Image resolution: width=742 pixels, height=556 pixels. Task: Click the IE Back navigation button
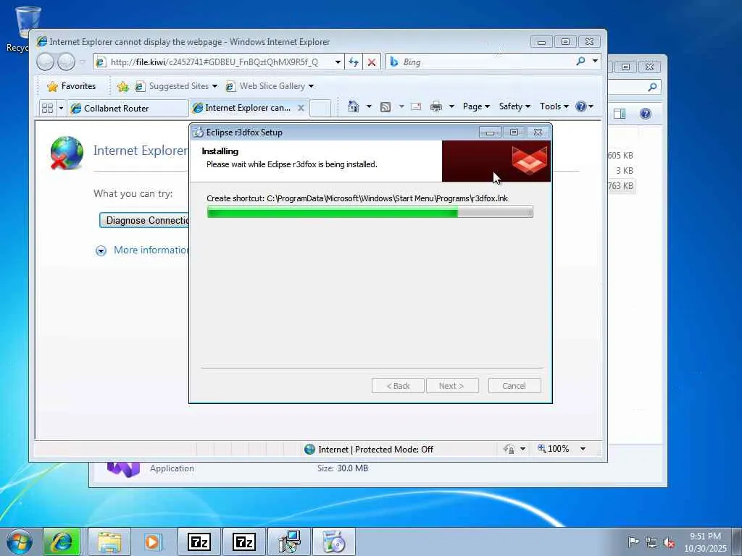point(46,62)
